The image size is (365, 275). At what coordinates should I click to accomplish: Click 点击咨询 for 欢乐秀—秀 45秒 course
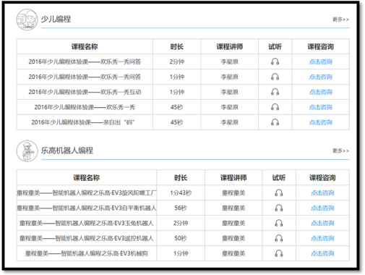321,107
